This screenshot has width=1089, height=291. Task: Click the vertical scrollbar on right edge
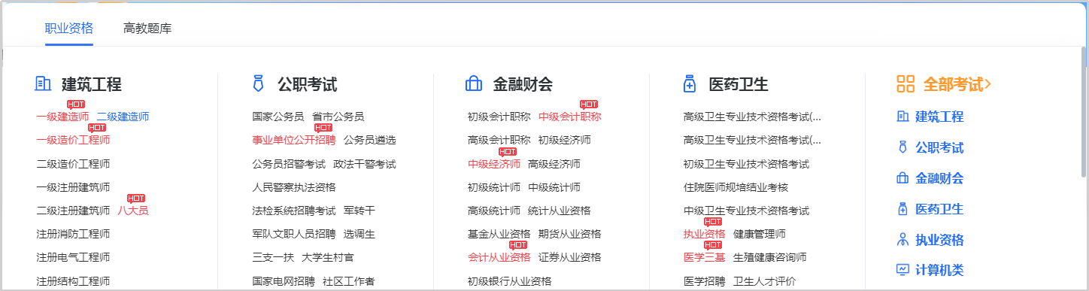pyautogui.click(x=1084, y=113)
